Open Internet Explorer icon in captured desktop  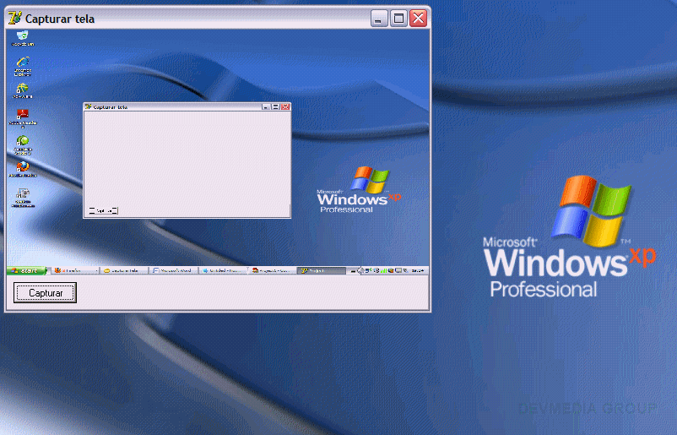pyautogui.click(x=23, y=63)
